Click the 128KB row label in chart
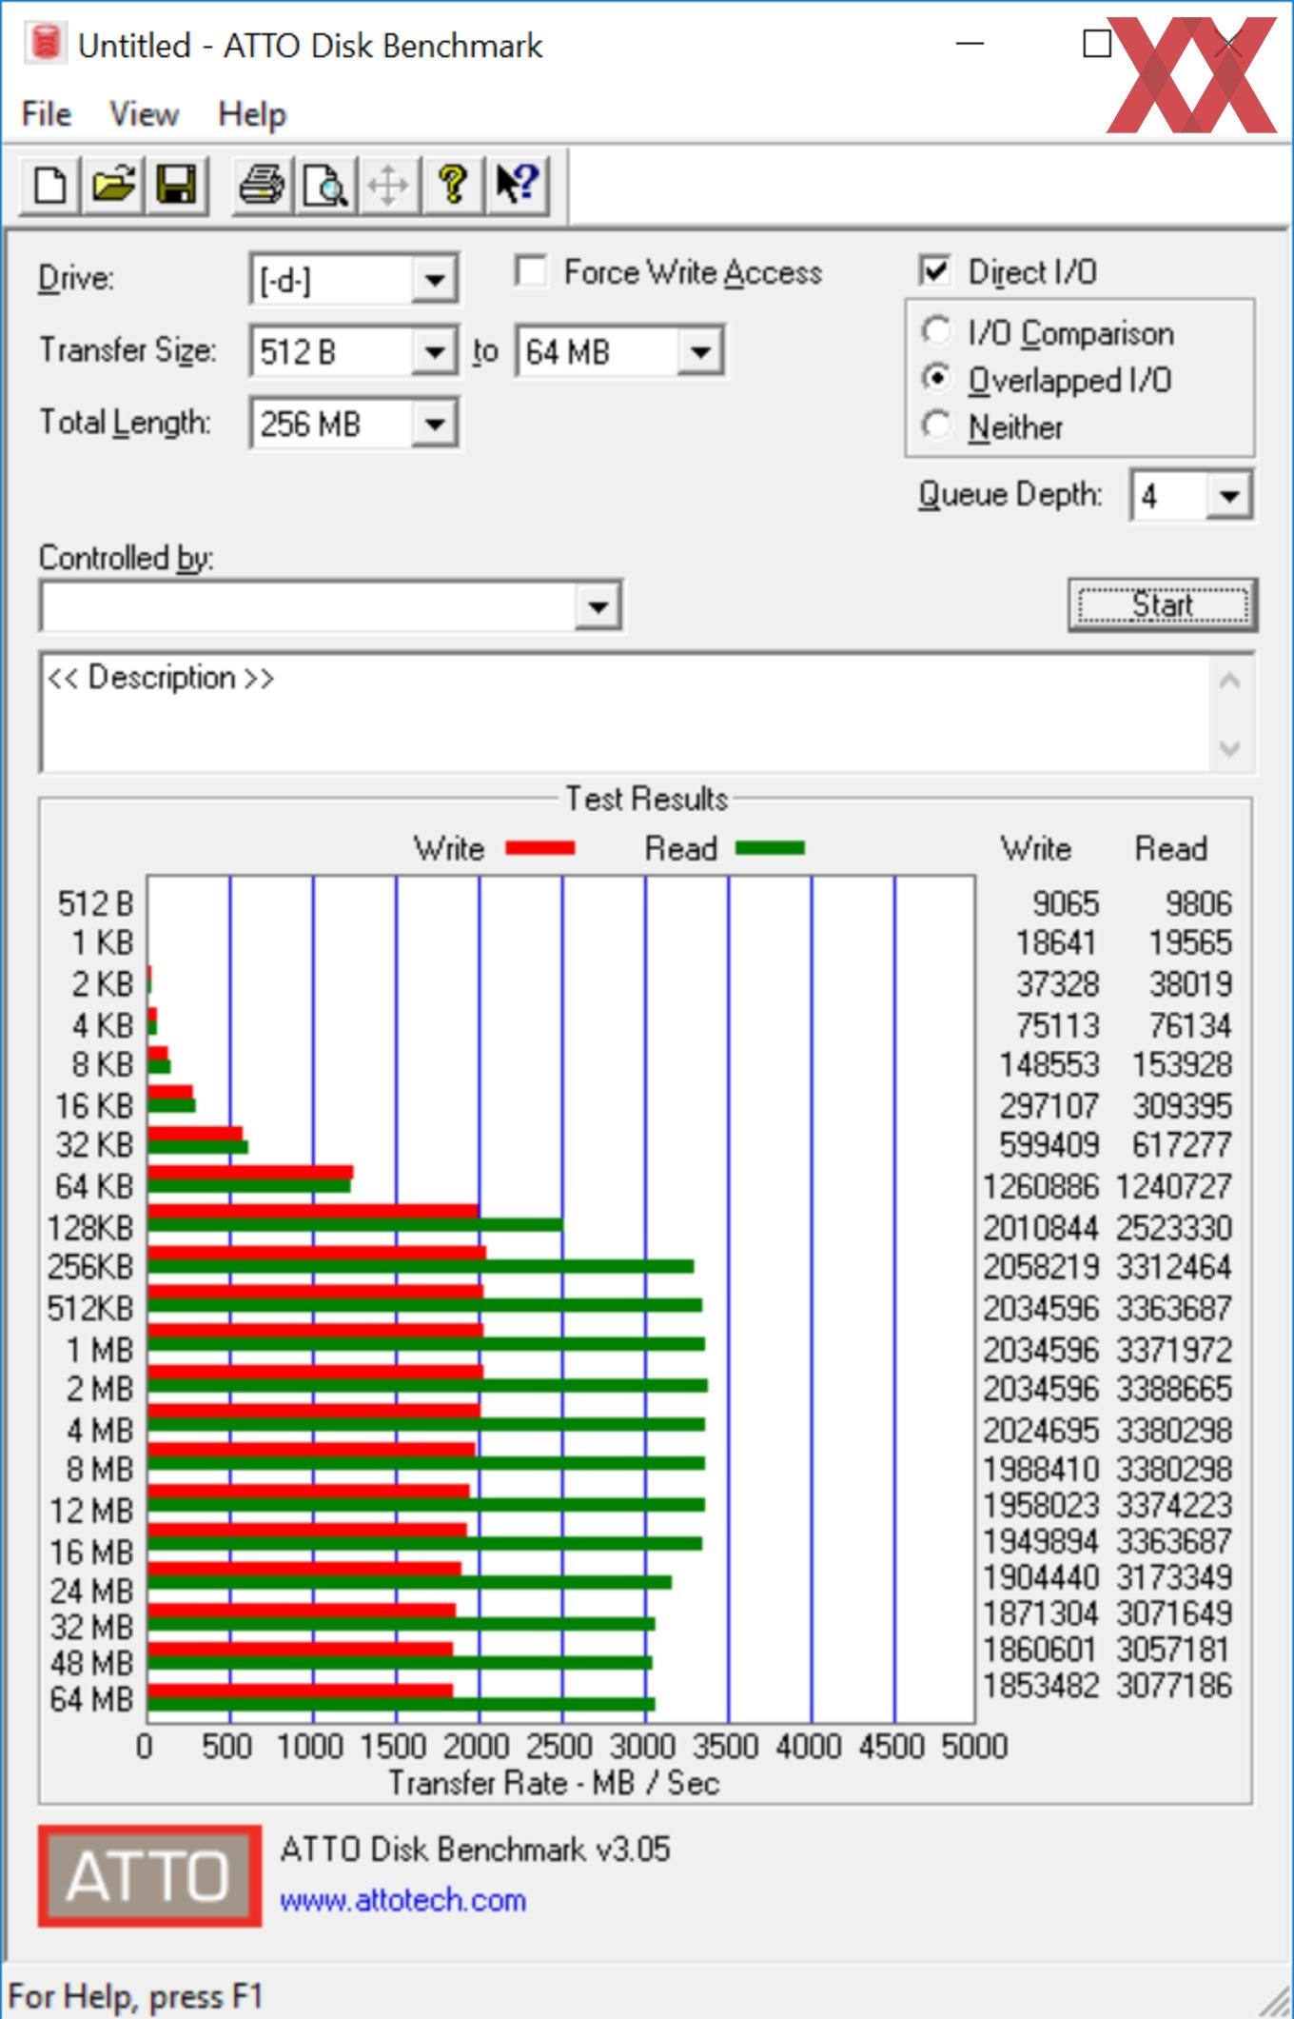The image size is (1294, 2019). point(90,1227)
